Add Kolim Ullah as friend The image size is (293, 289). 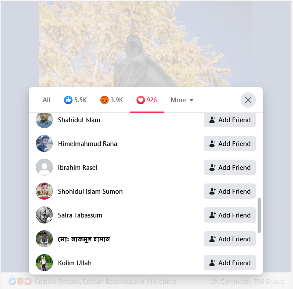tap(230, 263)
